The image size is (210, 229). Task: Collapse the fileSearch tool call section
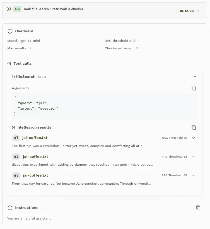click(x=195, y=76)
